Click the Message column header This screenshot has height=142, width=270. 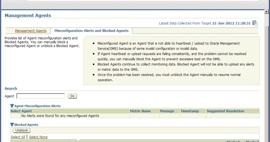[x=167, y=111]
